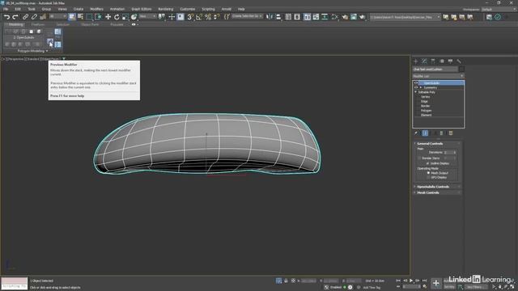Collapse the Editable Poly sub-objects
518x291 pixels.
pos(416,92)
